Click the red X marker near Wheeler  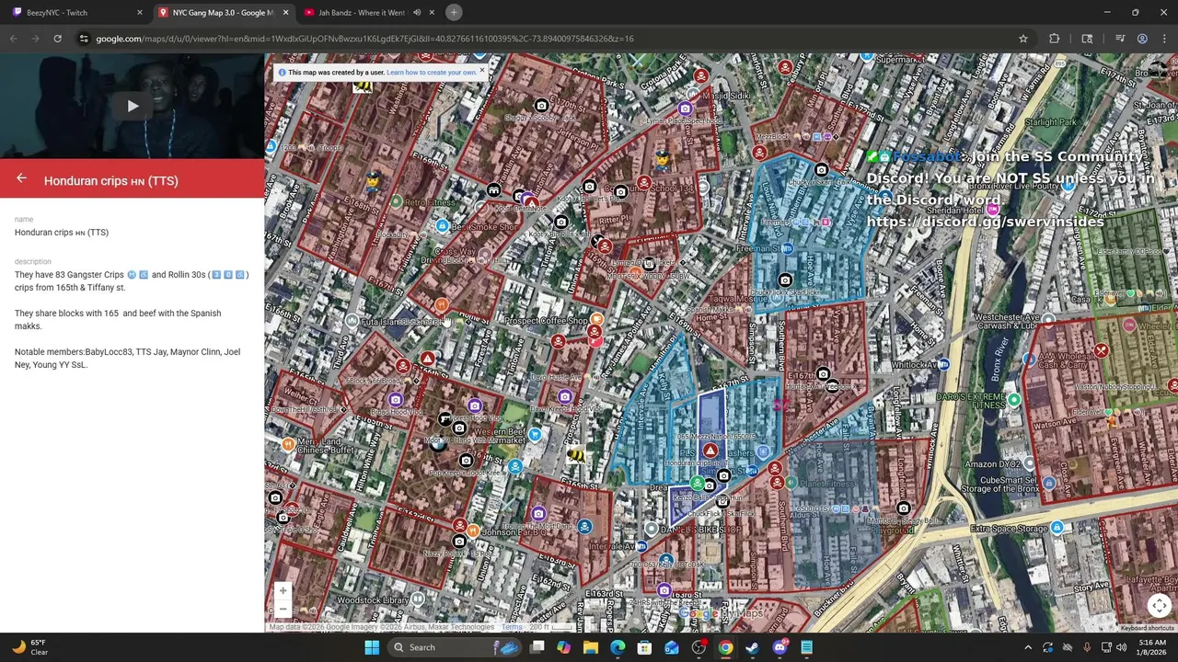pos(1102,350)
